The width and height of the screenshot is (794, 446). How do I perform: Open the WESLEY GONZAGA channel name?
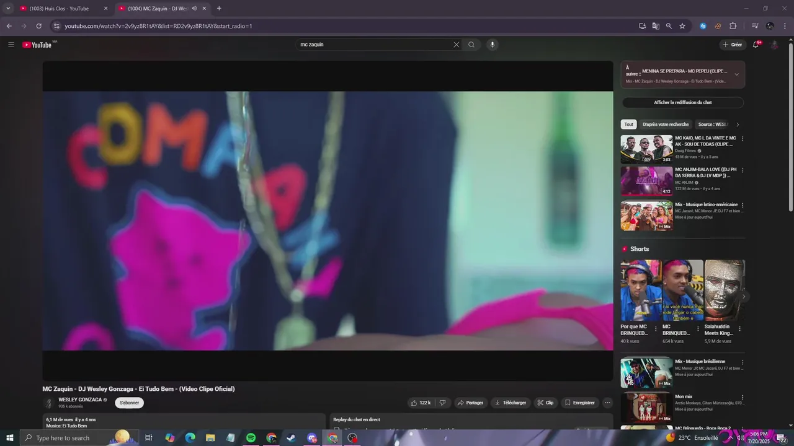(80, 400)
